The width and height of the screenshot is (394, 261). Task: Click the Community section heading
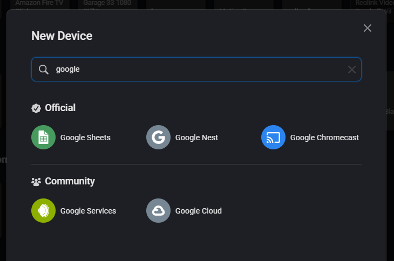[70, 181]
